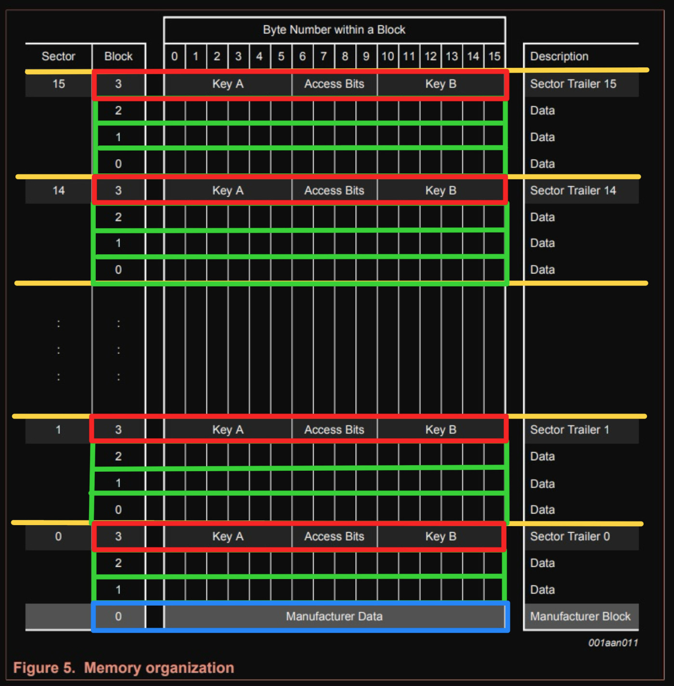This screenshot has height=686, width=674.
Task: Select block 0 in the blue box
Action: pyautogui.click(x=118, y=616)
